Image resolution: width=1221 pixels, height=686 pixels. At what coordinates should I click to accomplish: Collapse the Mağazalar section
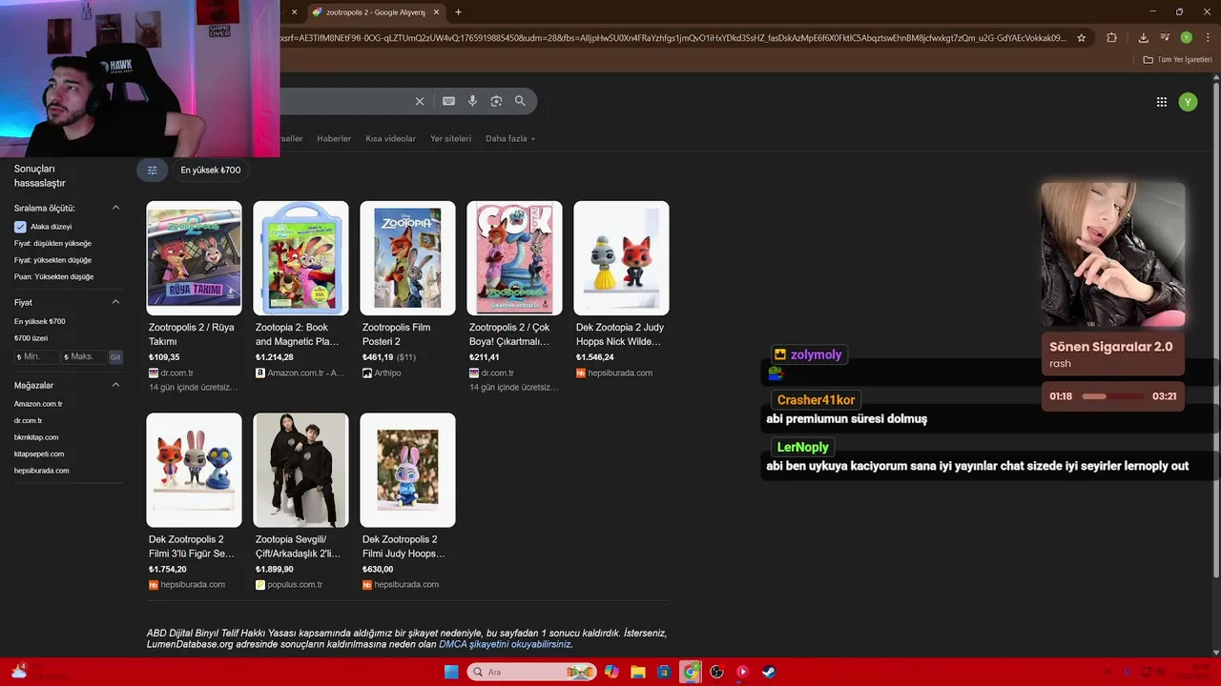[x=115, y=385]
